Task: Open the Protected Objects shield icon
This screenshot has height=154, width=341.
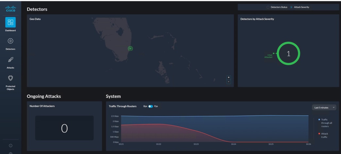Action: pyautogui.click(x=10, y=78)
